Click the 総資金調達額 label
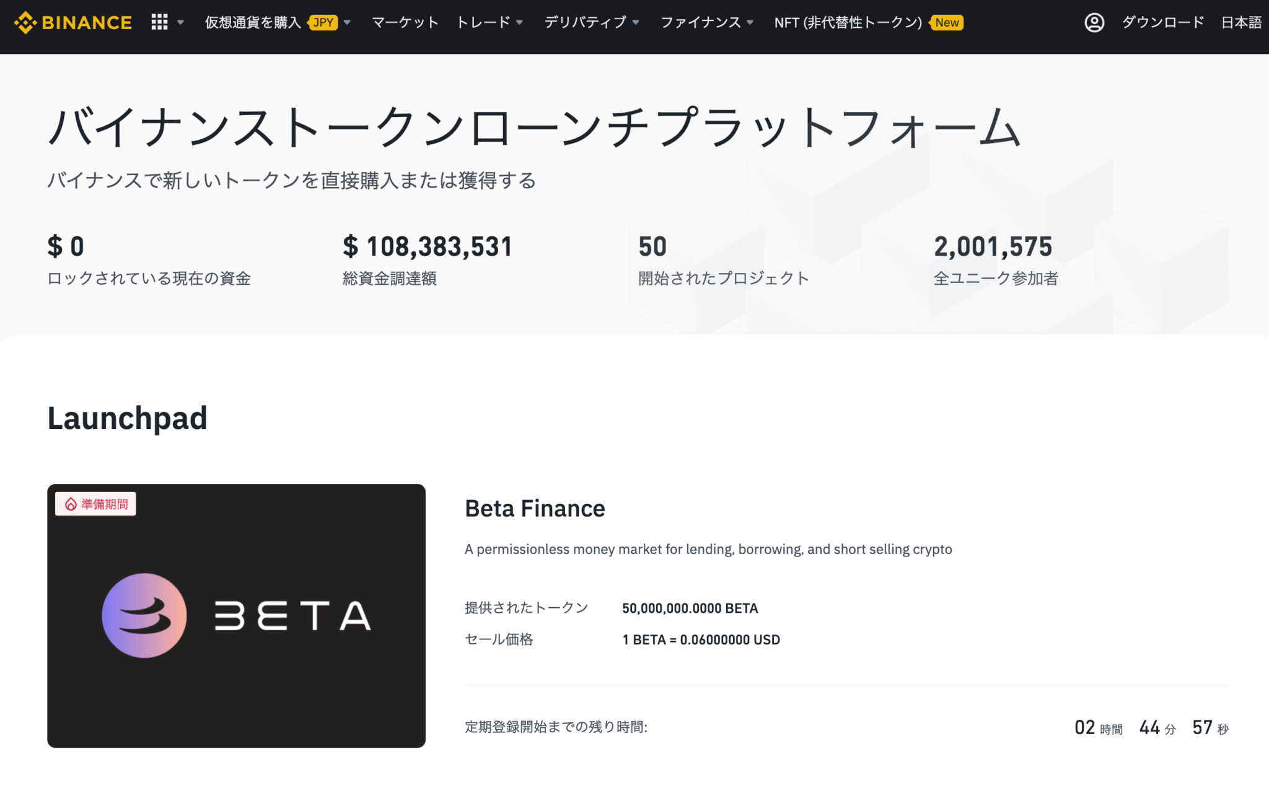 [390, 279]
